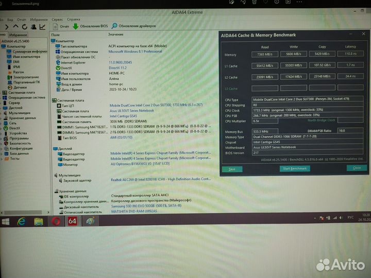Select Датчики in the tree

click(x=21, y=88)
